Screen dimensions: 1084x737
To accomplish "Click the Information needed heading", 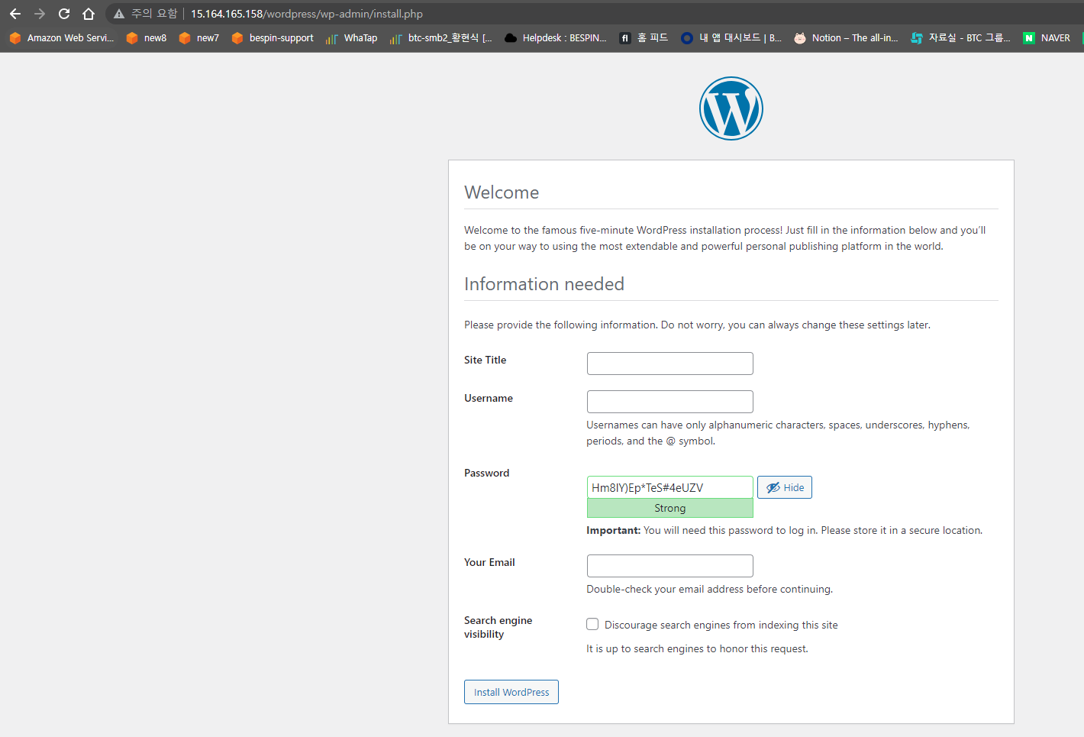I will tap(544, 284).
